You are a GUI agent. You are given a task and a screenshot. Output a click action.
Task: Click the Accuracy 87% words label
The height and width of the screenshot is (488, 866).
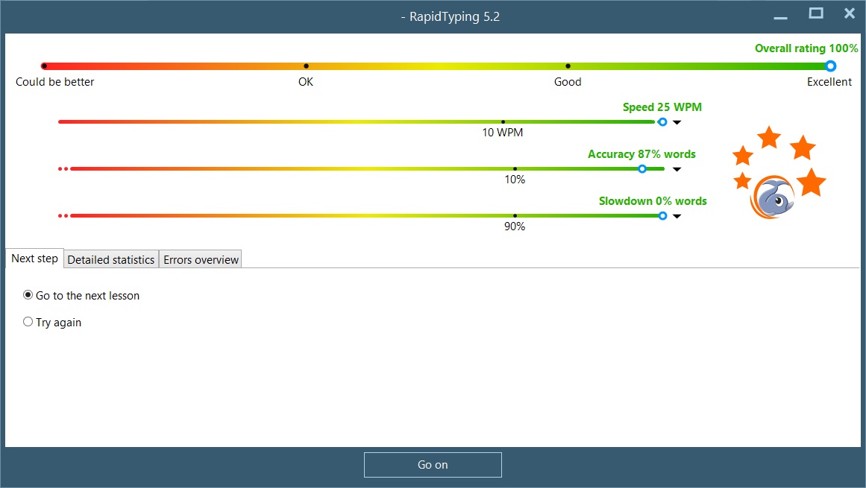pyautogui.click(x=641, y=154)
